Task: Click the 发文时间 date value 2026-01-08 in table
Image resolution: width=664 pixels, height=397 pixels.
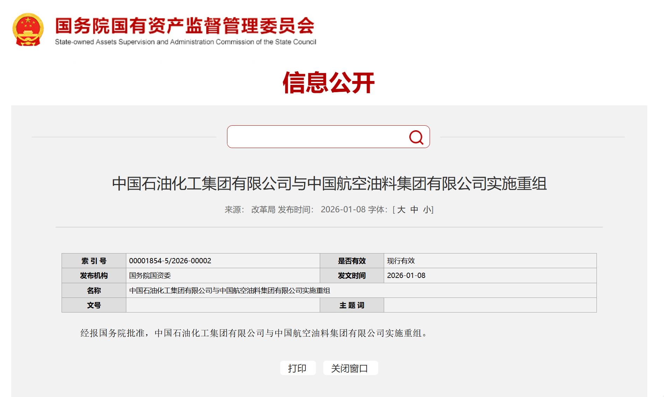Action: click(x=406, y=275)
